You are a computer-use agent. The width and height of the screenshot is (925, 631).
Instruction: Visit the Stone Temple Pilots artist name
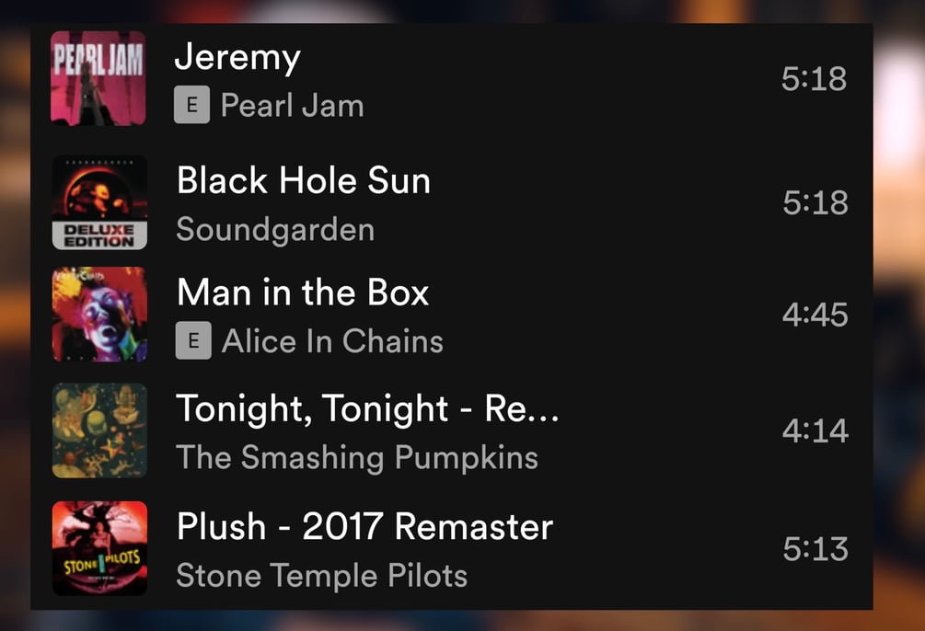coord(322,576)
